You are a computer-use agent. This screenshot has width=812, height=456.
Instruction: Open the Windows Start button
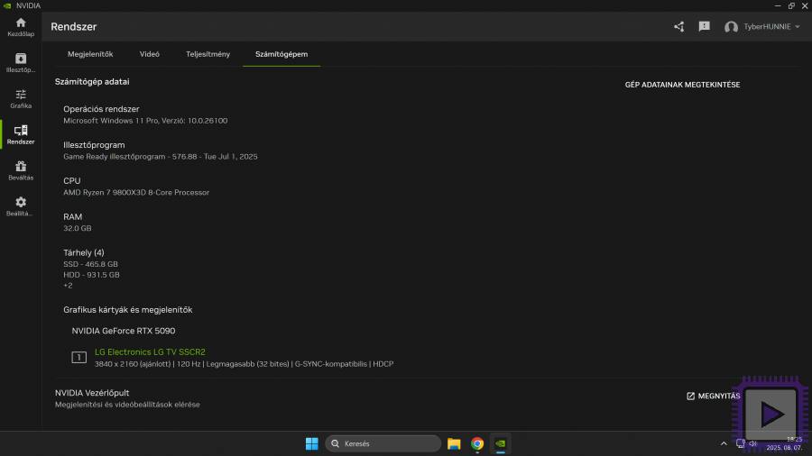[312, 443]
